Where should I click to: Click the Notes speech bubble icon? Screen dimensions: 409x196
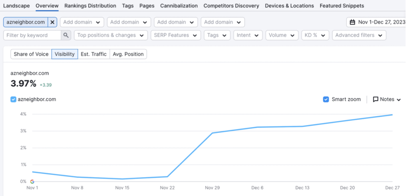[x=375, y=99]
